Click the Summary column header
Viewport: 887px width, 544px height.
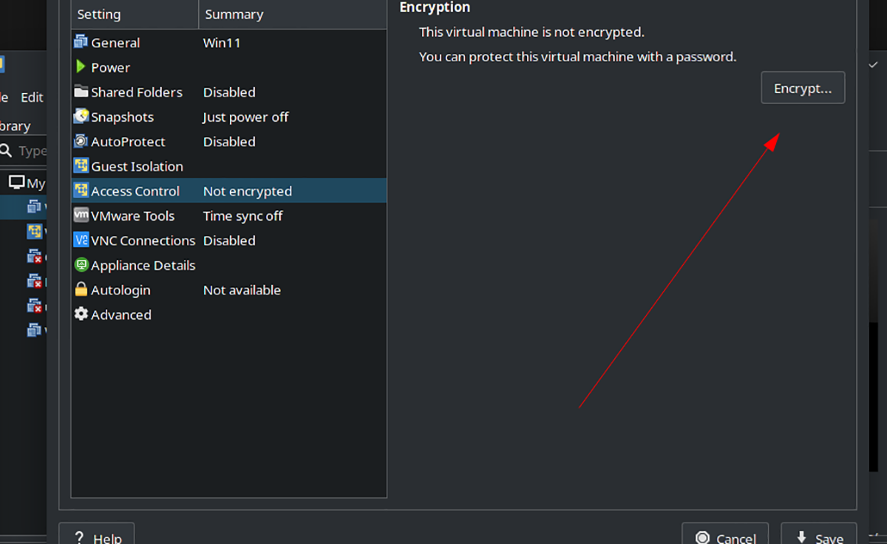(x=293, y=14)
